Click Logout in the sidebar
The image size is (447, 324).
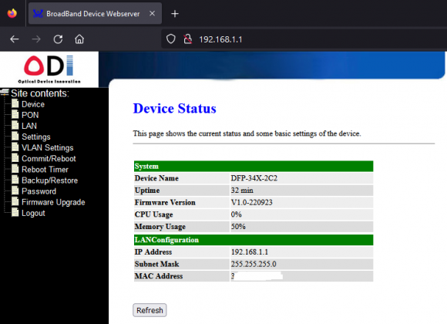point(33,213)
